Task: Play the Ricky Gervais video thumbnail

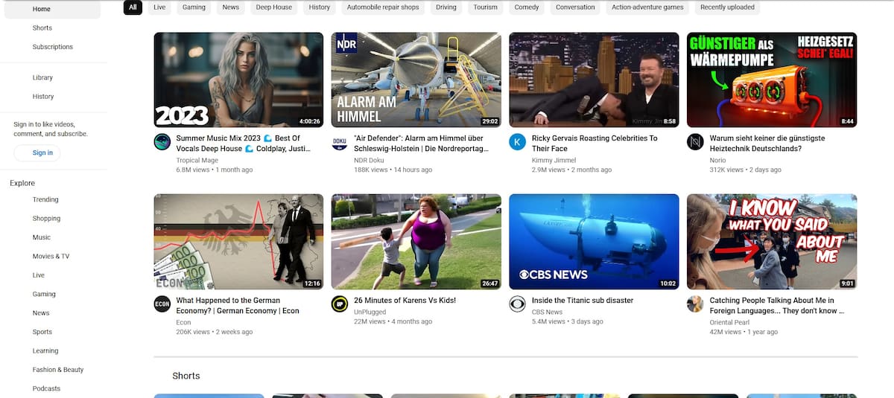Action: (594, 80)
